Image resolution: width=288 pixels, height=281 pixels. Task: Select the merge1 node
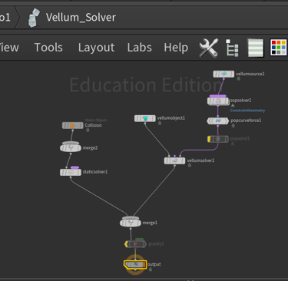click(x=131, y=223)
